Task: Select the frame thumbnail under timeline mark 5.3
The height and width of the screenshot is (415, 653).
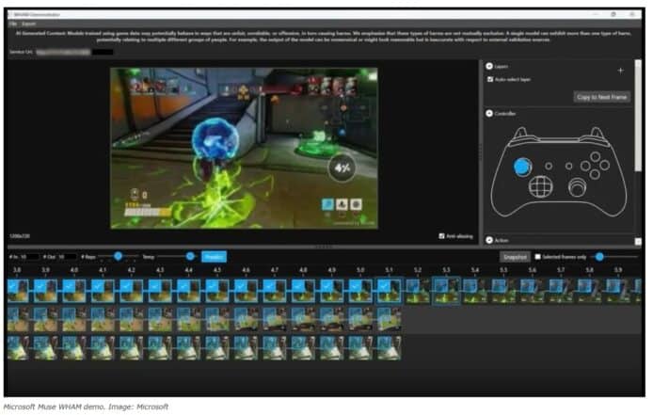Action: (x=446, y=291)
